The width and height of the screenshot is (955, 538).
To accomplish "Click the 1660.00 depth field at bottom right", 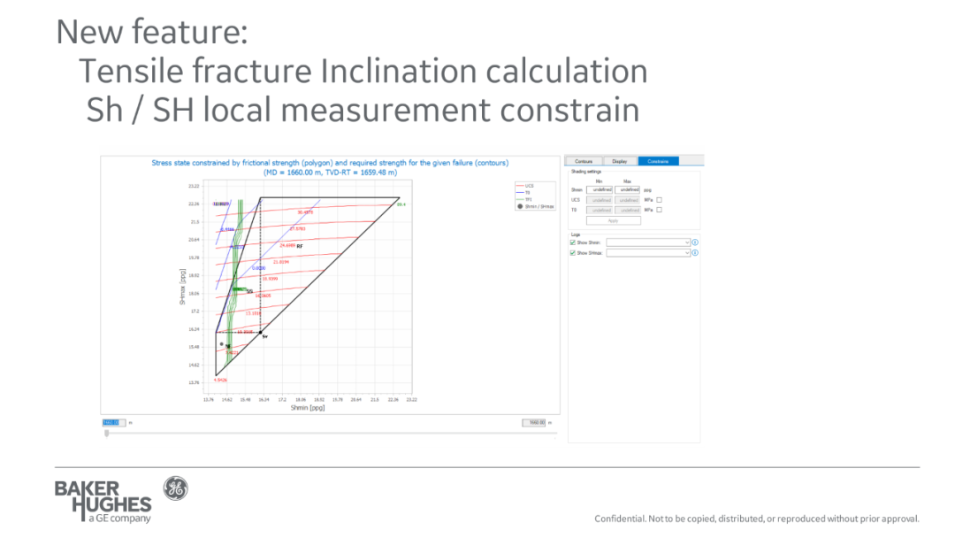I will click(x=533, y=423).
